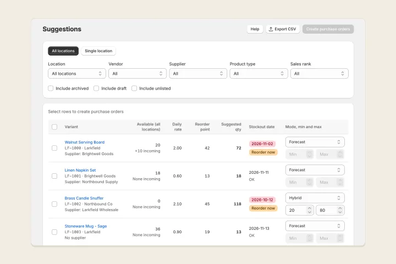Select the Linen Napkin Set row checkbox
Viewport: 396px width, 264px height.
click(54, 176)
